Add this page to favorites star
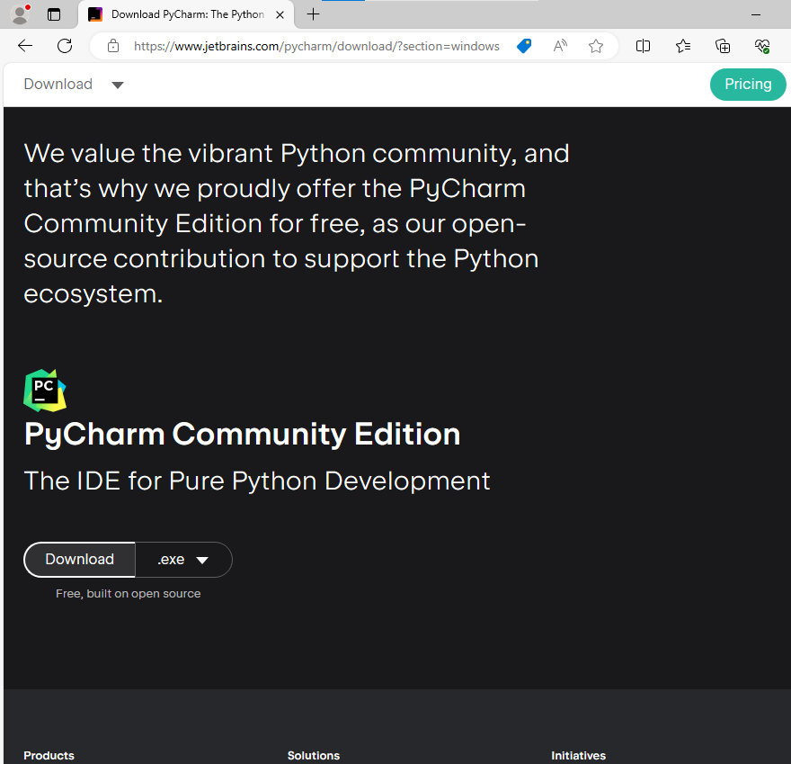Image resolution: width=791 pixels, height=764 pixels. pyautogui.click(x=596, y=46)
